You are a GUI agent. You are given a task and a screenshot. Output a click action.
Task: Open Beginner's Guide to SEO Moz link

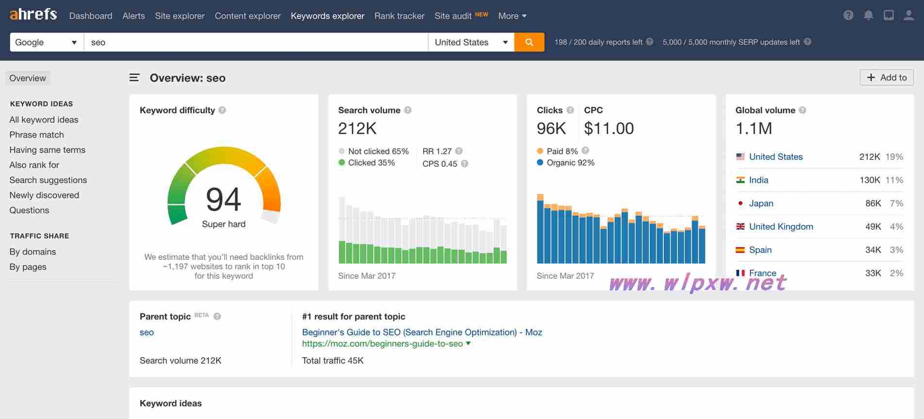(x=422, y=332)
